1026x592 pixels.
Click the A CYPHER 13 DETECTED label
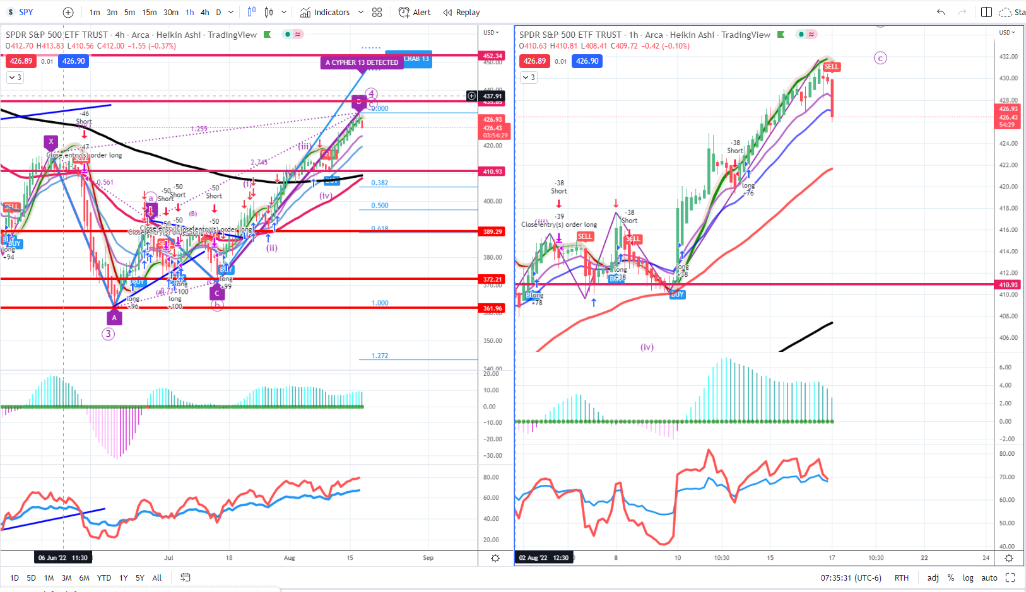[x=362, y=62]
